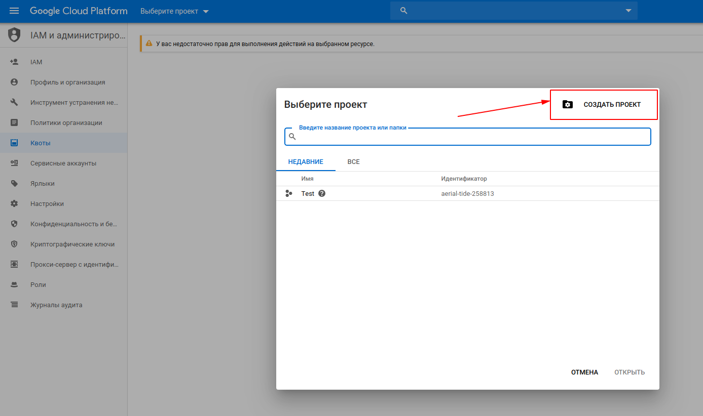Click the Ярлыки tag icon
This screenshot has width=703, height=416.
(x=14, y=183)
